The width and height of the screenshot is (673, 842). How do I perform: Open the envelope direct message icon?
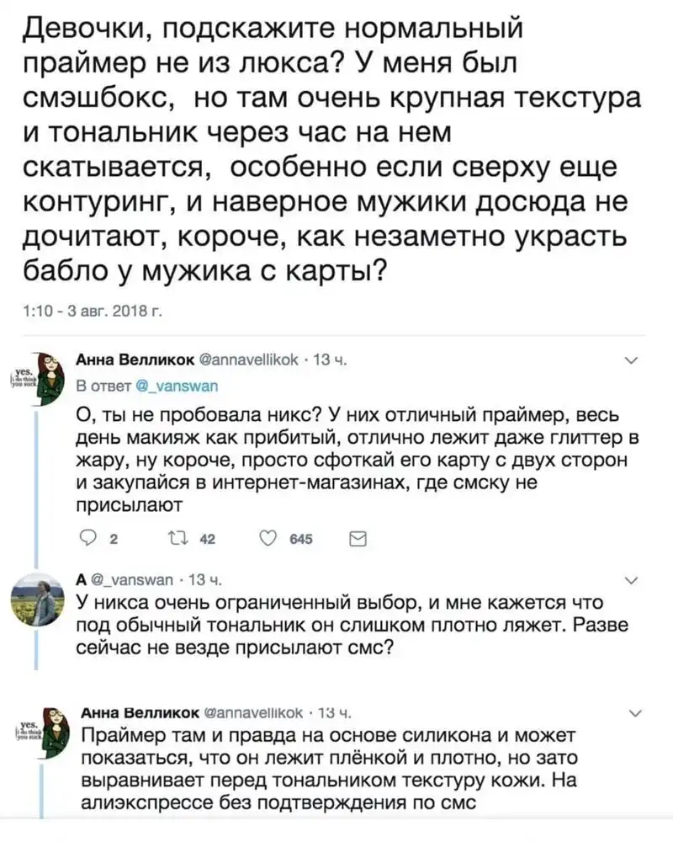point(356,539)
